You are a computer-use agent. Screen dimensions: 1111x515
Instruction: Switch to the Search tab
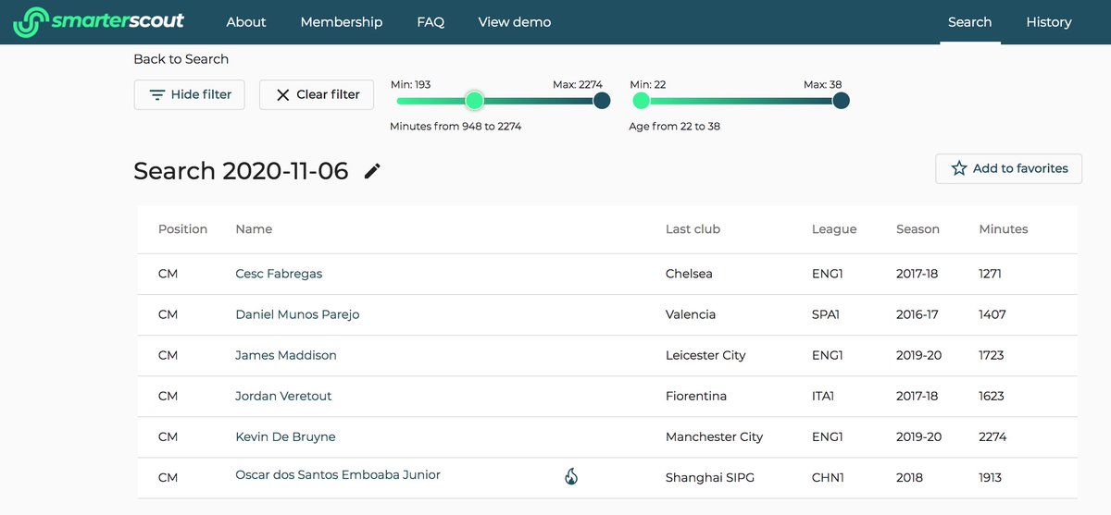click(x=970, y=22)
